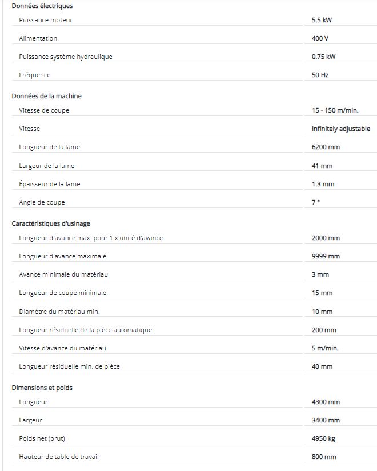This screenshot has height=471, width=377.
Task: Click the 6200 mm blade length value
Action: click(326, 147)
